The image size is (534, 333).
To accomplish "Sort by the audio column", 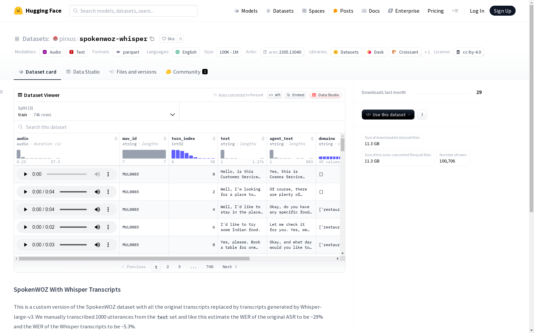I will 116,139.
